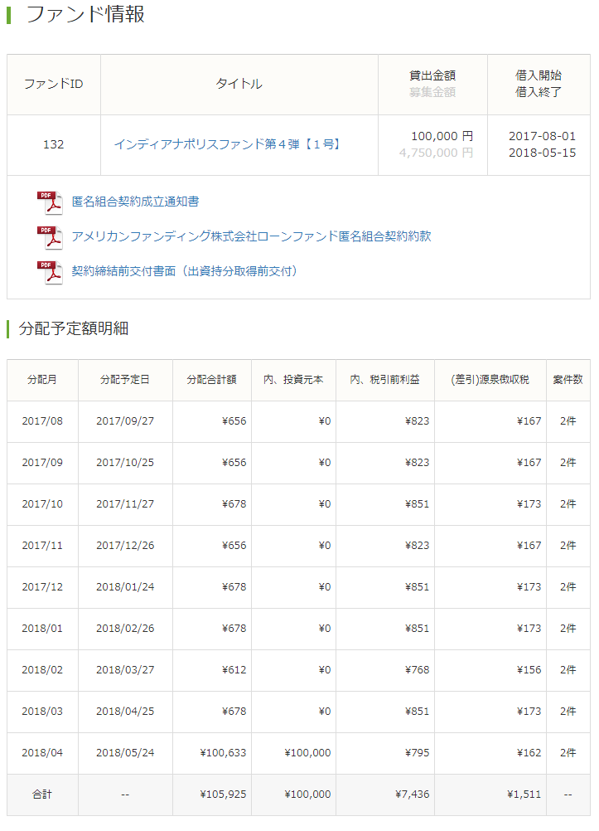
Task: Open the インディアナポリスファンド第４弾【１号】 fund title link
Action: (228, 144)
